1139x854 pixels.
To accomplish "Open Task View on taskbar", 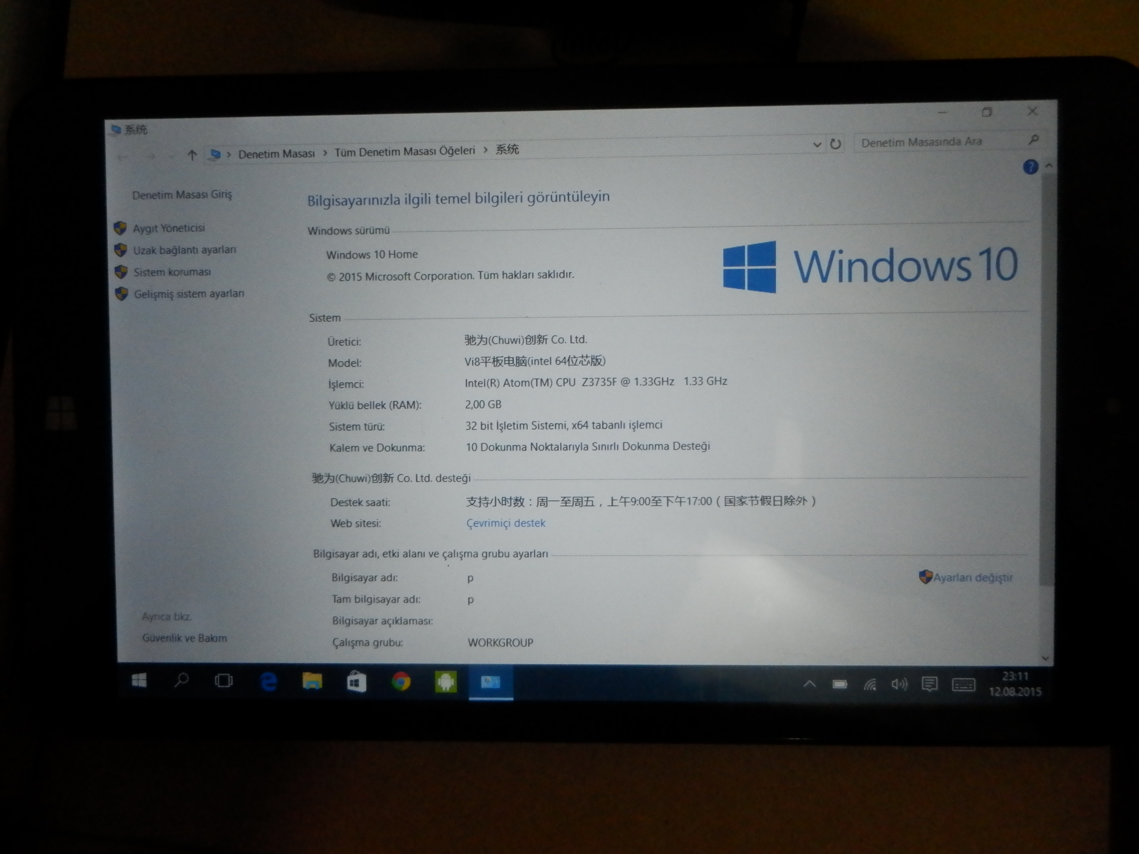I will pos(223,681).
